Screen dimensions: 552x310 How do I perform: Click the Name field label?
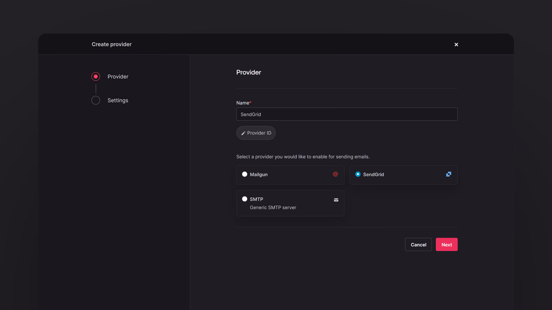[x=244, y=103]
